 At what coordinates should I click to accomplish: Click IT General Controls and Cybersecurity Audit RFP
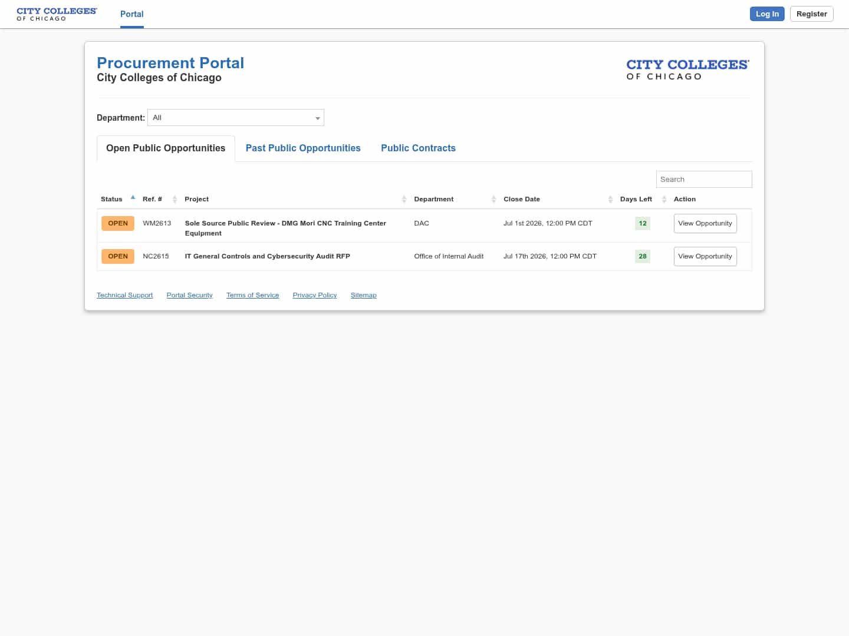point(268,256)
